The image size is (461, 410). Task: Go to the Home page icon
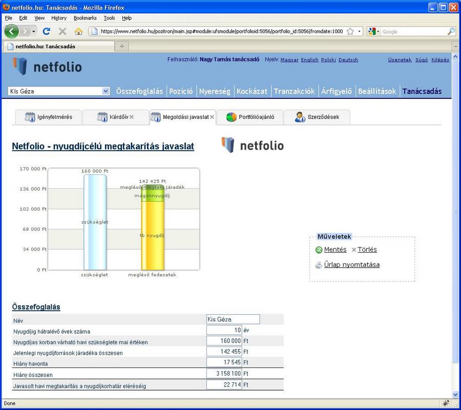pos(78,31)
